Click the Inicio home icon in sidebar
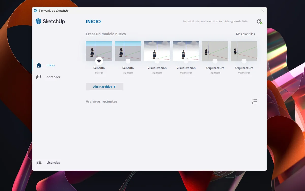Image resolution: width=305 pixels, height=191 pixels. point(39,65)
